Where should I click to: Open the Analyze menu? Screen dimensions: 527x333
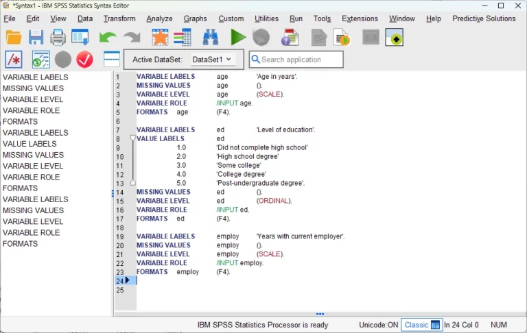coord(159,18)
